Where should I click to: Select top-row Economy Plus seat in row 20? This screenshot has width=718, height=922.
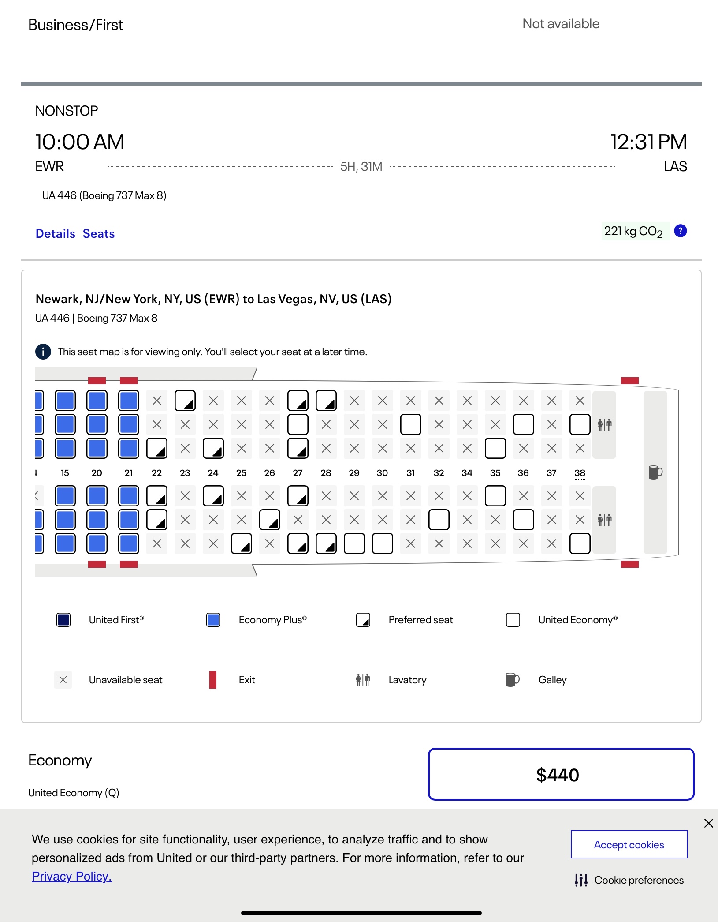click(97, 401)
